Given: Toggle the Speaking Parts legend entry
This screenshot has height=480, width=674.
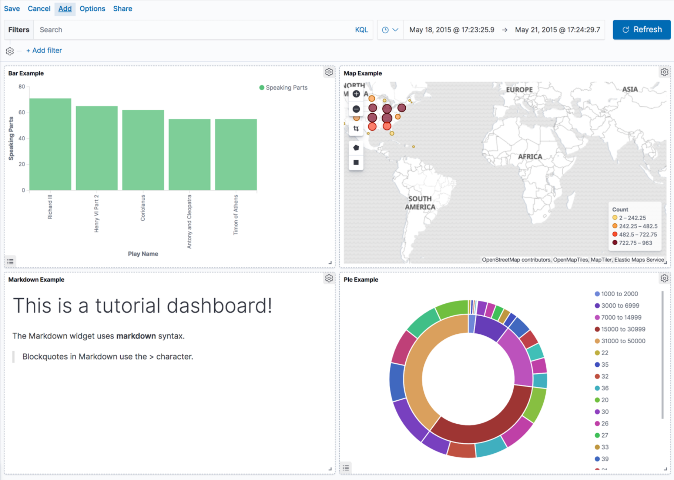Looking at the screenshot, I should point(283,87).
